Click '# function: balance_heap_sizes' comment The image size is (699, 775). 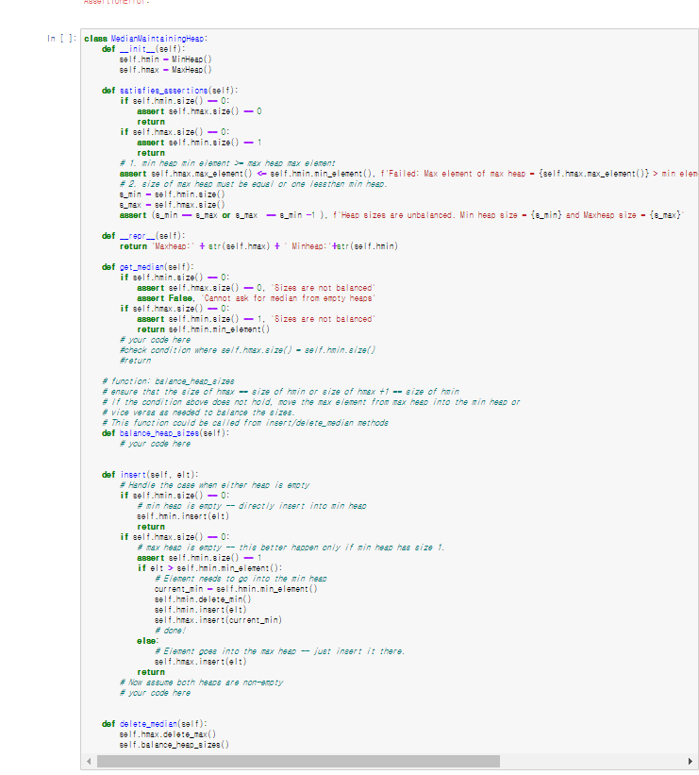(168, 381)
